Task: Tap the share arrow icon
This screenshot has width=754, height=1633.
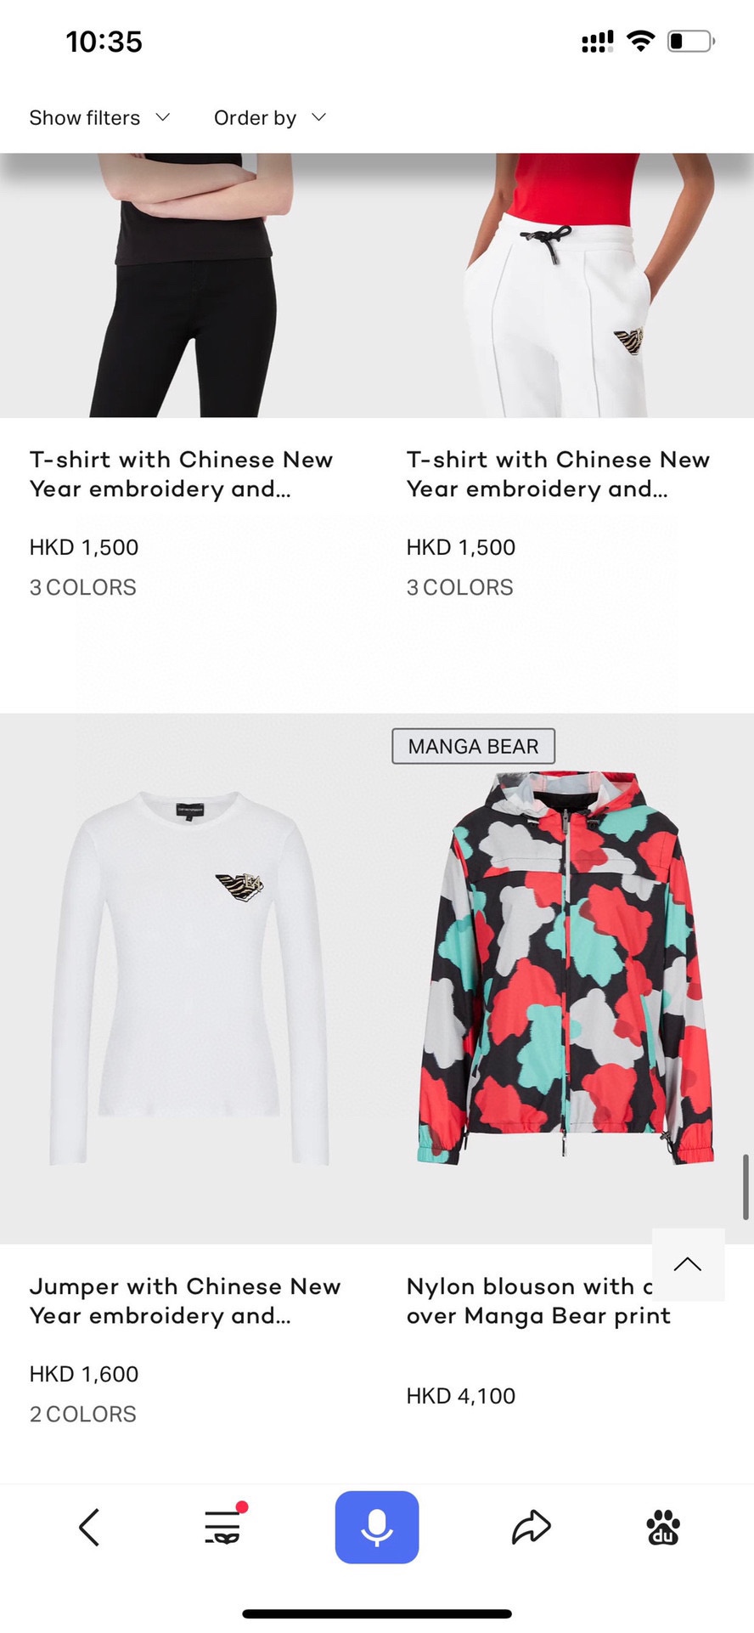Action: pos(532,1527)
